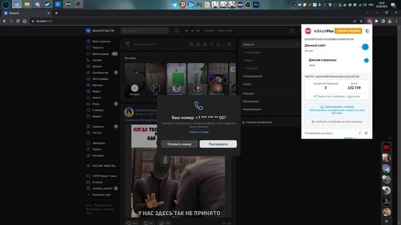Open the VK notifications bell

177,31
